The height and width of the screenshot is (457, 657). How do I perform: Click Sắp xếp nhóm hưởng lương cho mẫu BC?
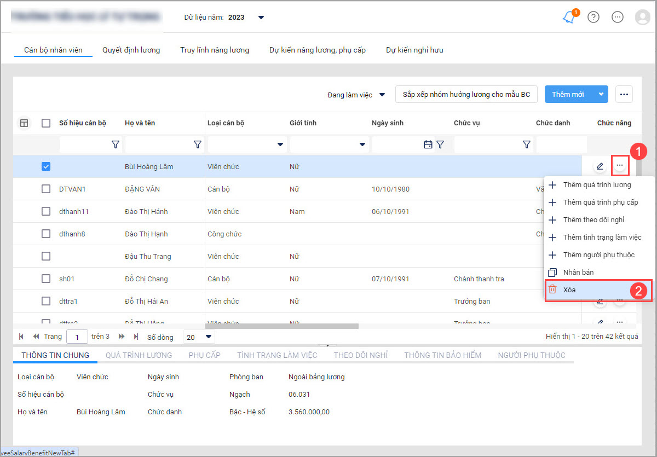(466, 94)
